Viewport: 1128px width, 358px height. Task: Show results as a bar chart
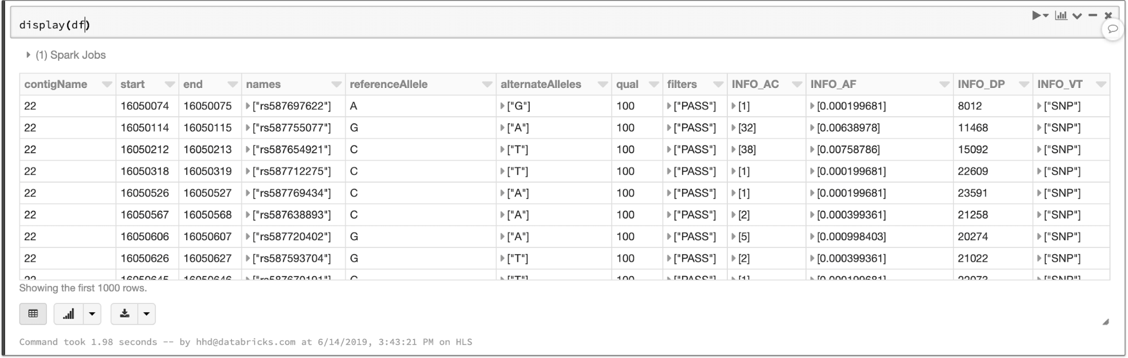click(x=68, y=314)
